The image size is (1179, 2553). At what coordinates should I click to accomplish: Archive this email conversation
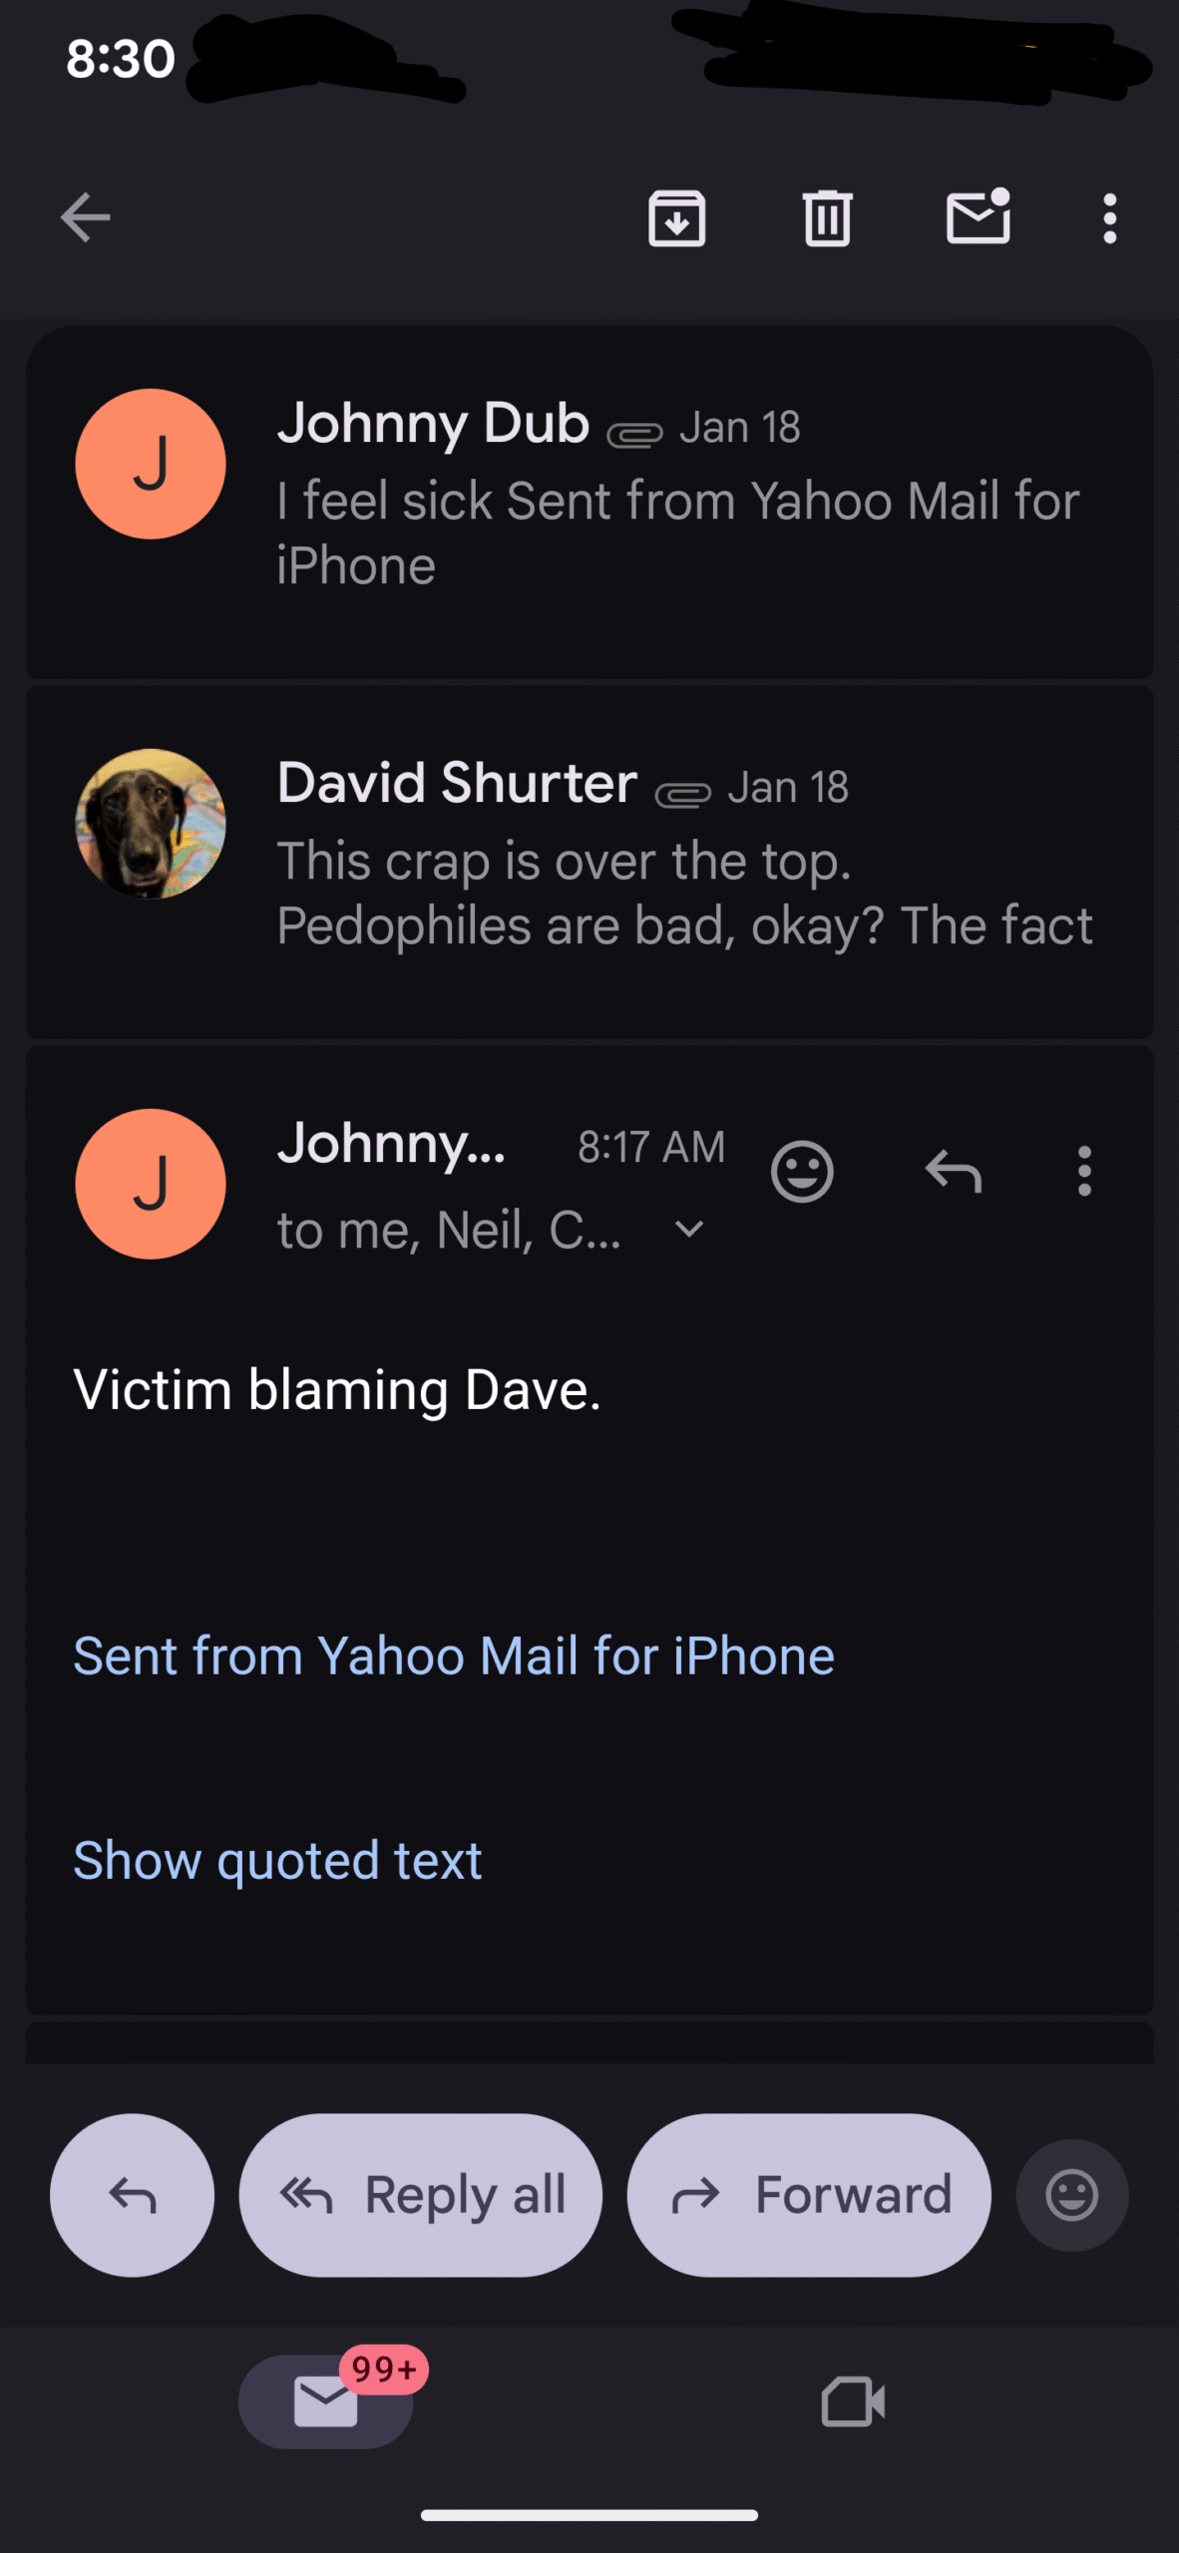tap(677, 217)
